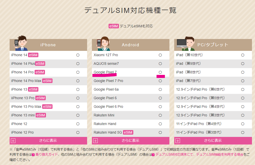Click 12.9インチiPad Pro（第4世代）text

pyautogui.click(x=201, y=107)
